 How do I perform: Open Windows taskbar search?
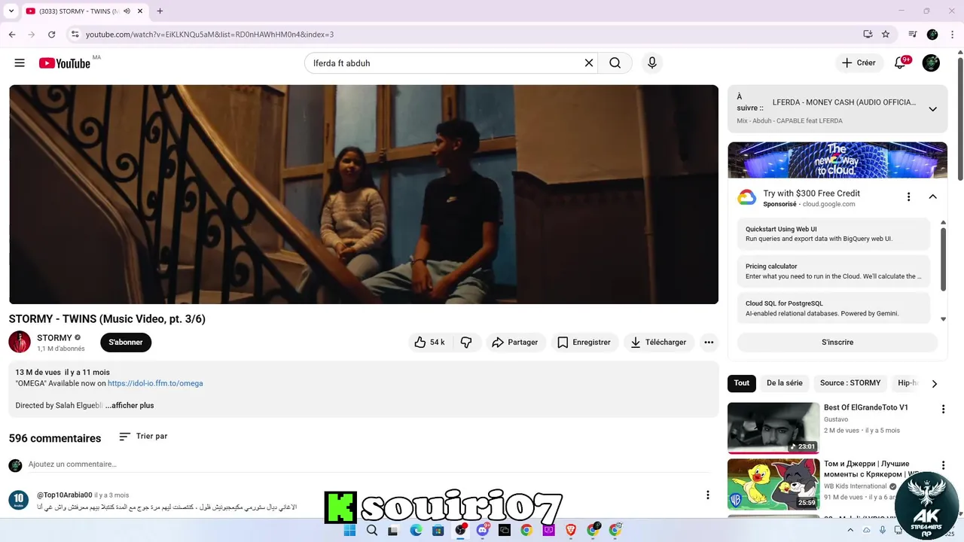(371, 530)
